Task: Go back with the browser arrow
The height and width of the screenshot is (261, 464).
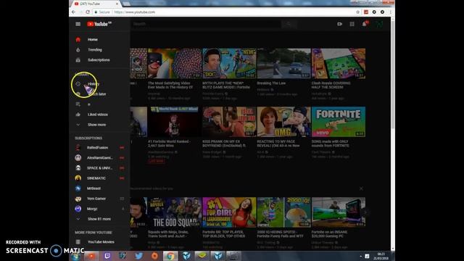Action: (73, 12)
